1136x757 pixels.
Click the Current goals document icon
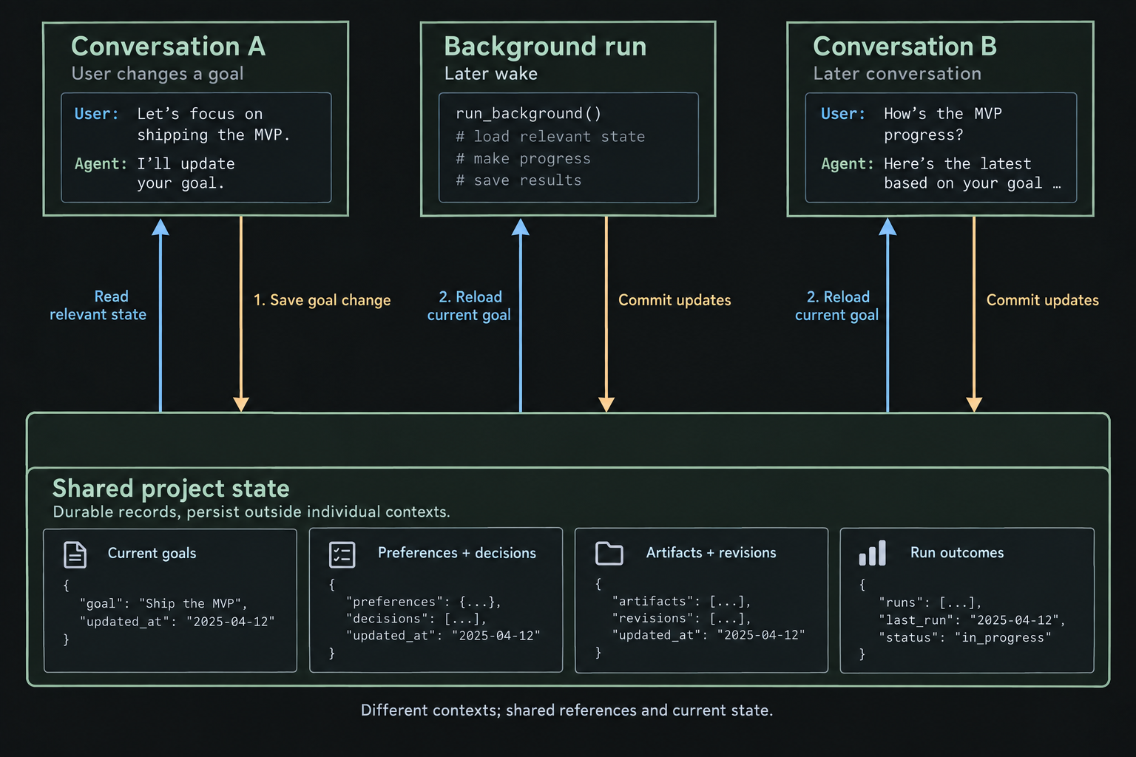tap(75, 554)
